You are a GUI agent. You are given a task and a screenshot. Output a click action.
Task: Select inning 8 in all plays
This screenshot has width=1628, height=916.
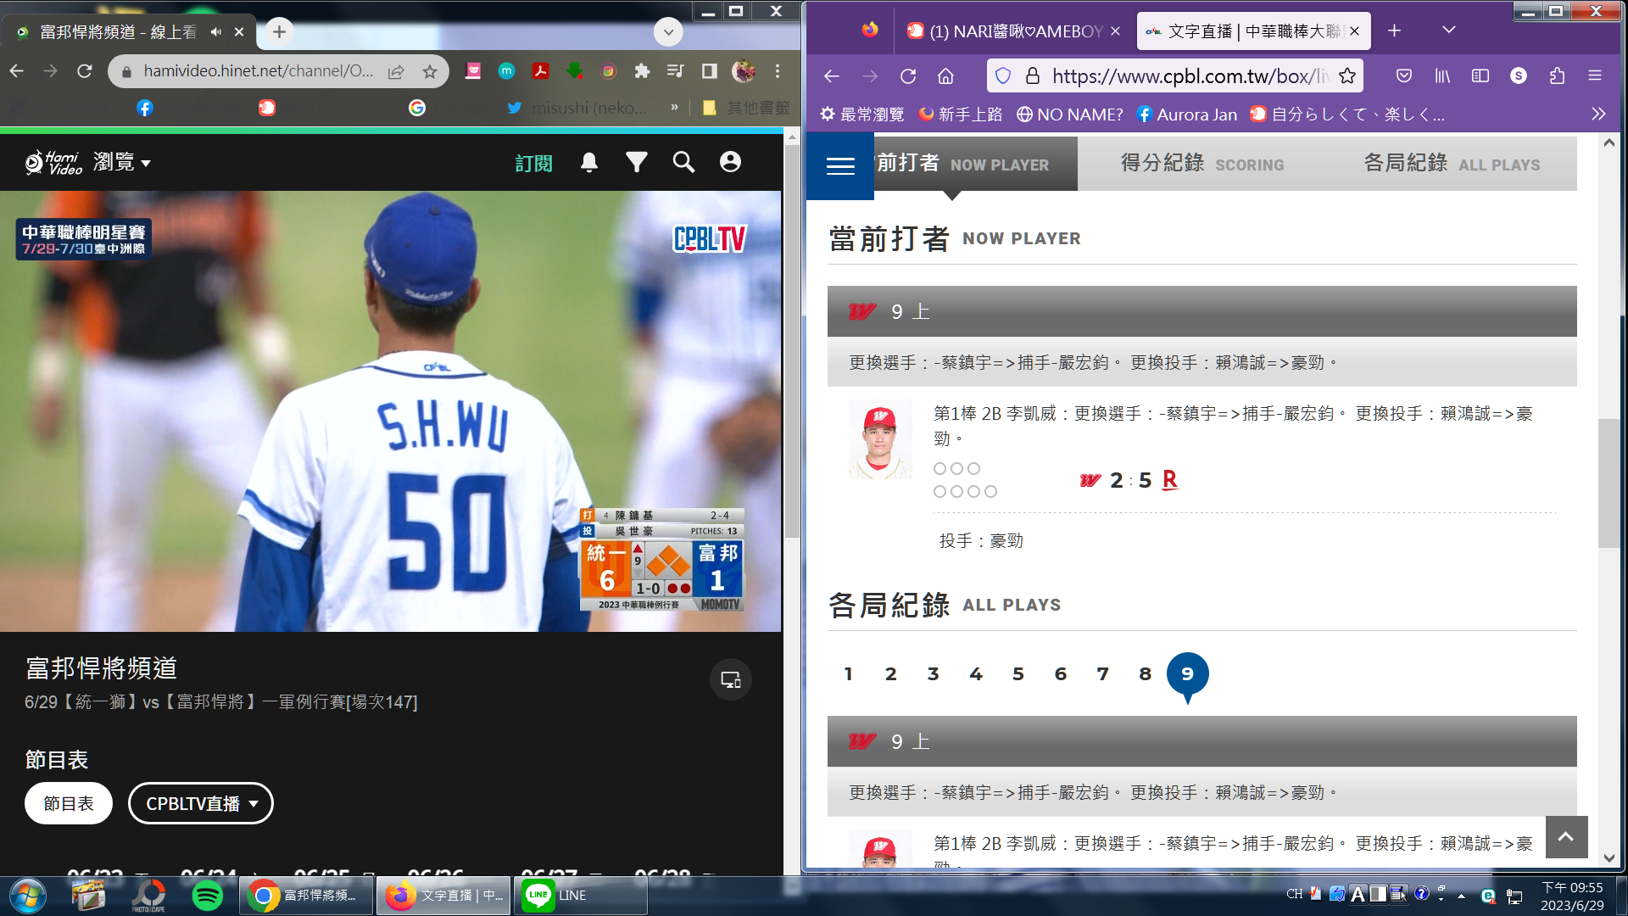(1145, 674)
